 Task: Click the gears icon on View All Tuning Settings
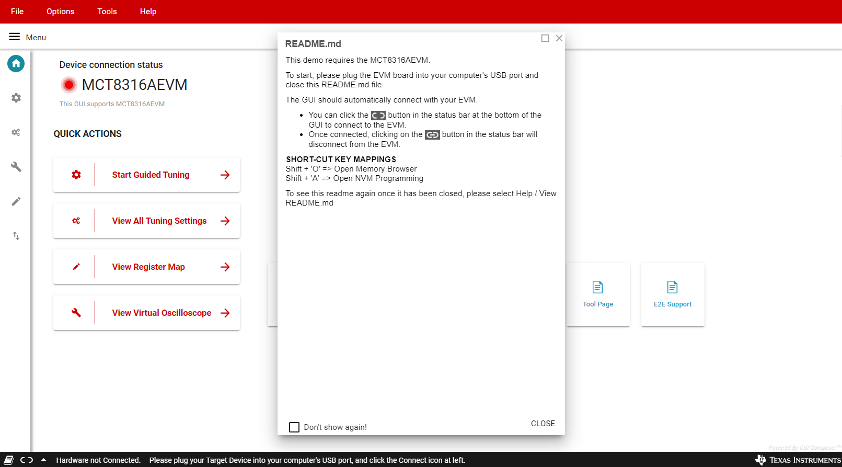[x=76, y=221]
